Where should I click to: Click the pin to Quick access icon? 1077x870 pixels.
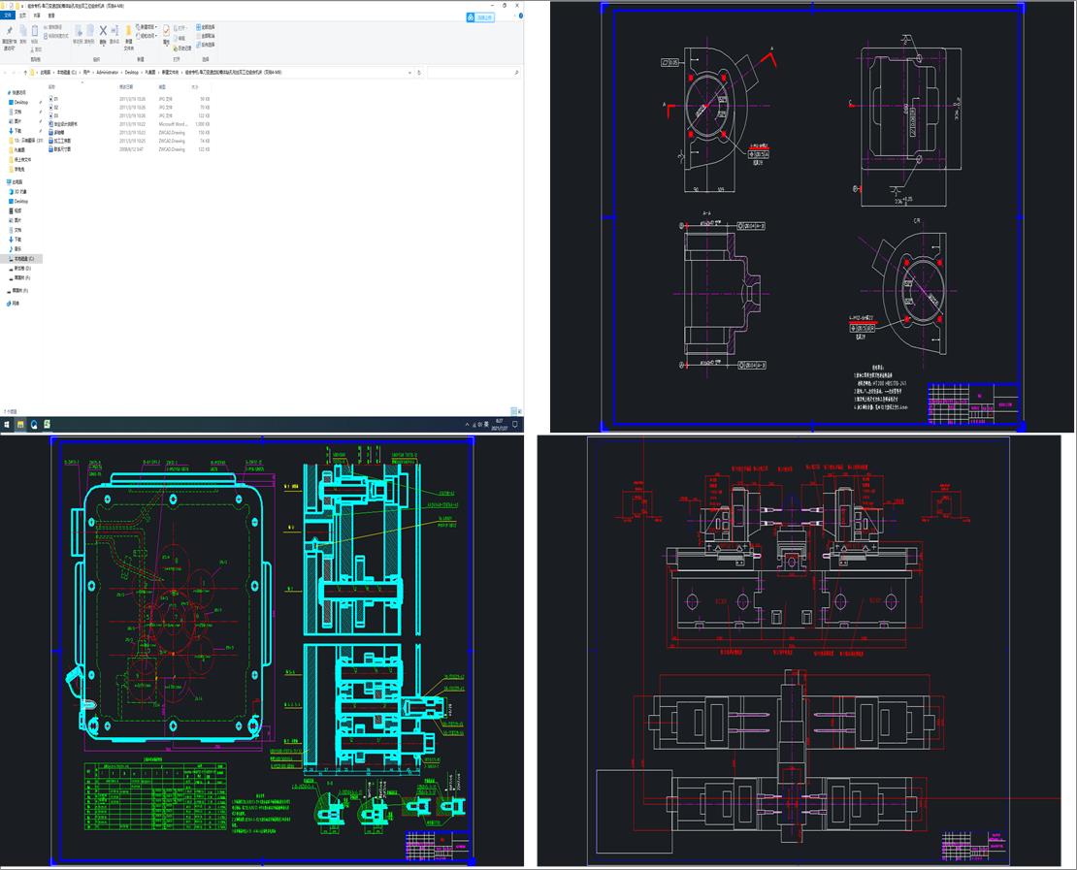(x=9, y=32)
